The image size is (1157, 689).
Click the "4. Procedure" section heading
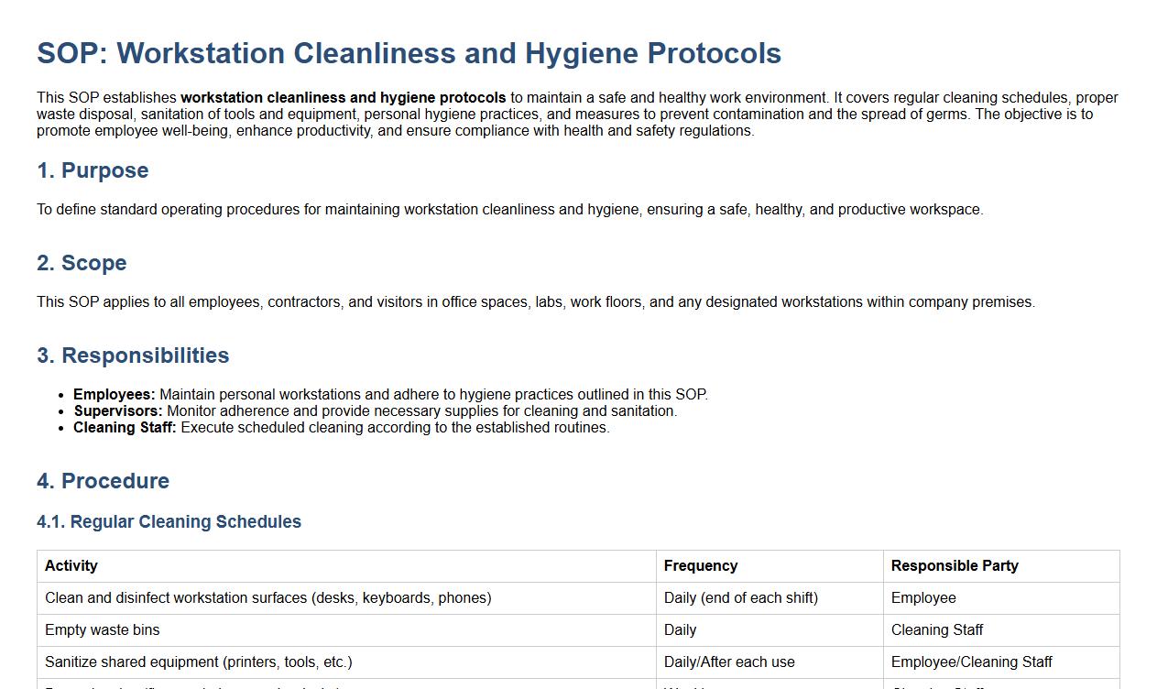[x=103, y=481]
